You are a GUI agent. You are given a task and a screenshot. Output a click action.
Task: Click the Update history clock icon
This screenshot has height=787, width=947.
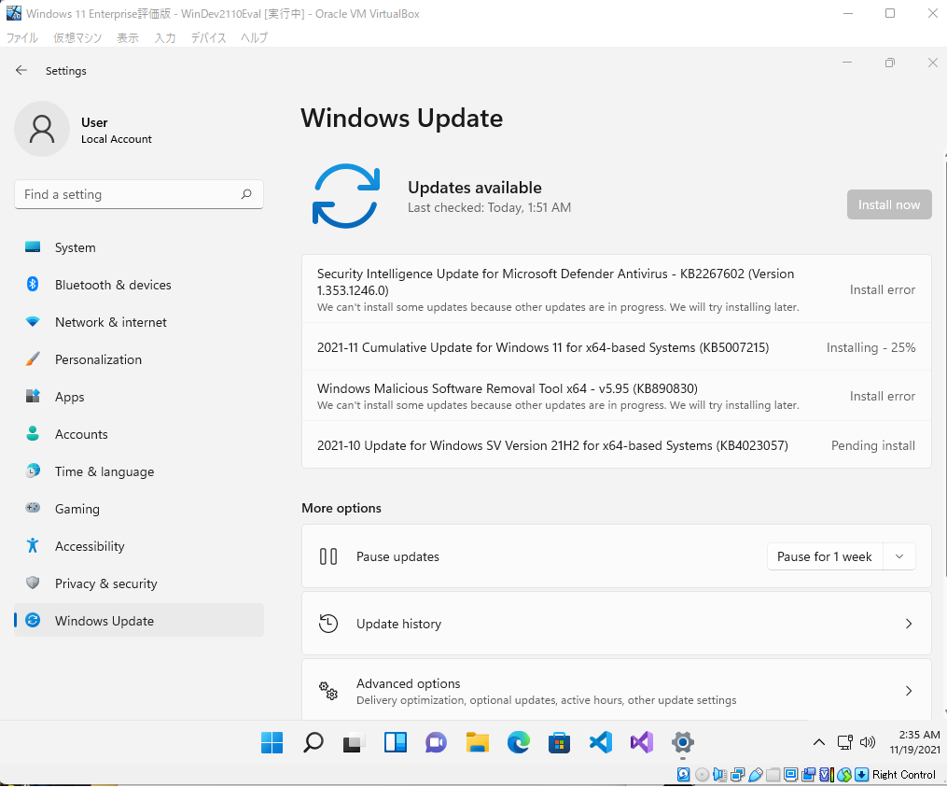(327, 624)
